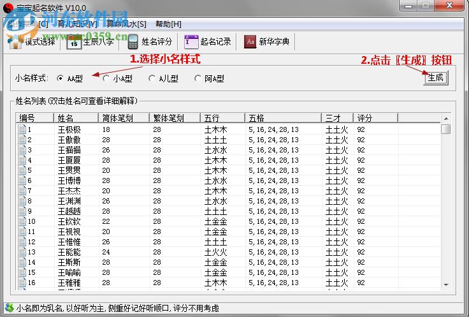Sort by 五行 column header
Image resolution: width=469 pixels, height=317 pixels.
223,118
